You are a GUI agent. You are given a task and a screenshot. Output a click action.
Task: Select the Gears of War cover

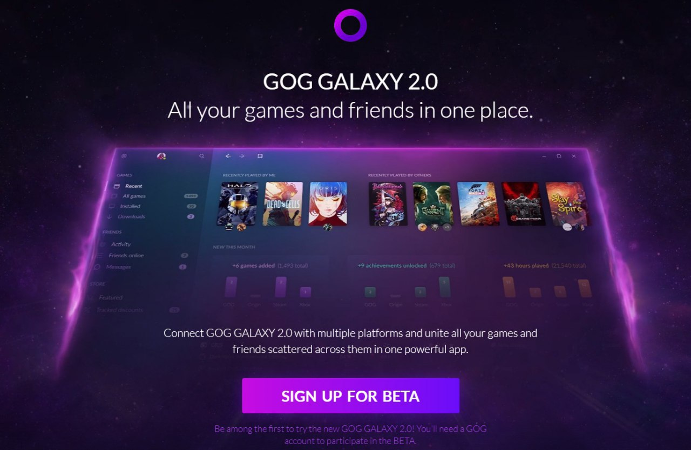[523, 203]
